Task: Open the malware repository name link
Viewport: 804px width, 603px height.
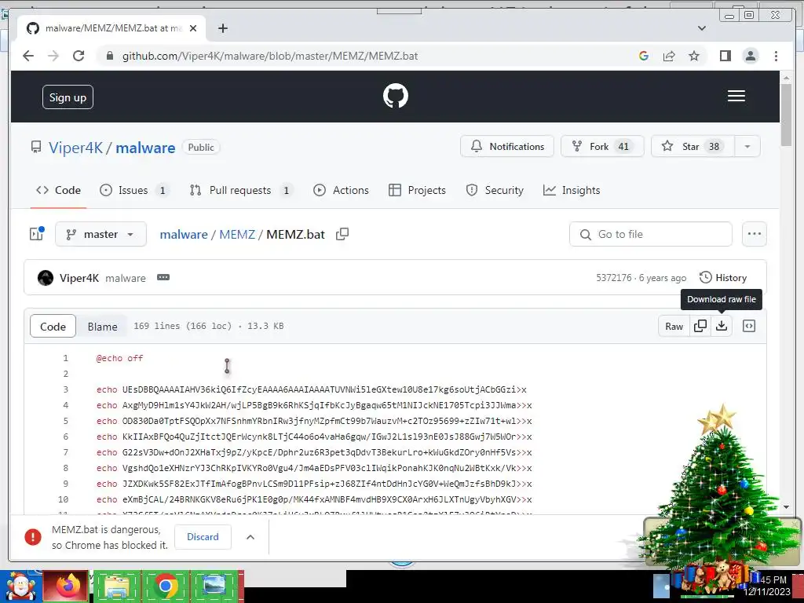Action: coord(145,148)
